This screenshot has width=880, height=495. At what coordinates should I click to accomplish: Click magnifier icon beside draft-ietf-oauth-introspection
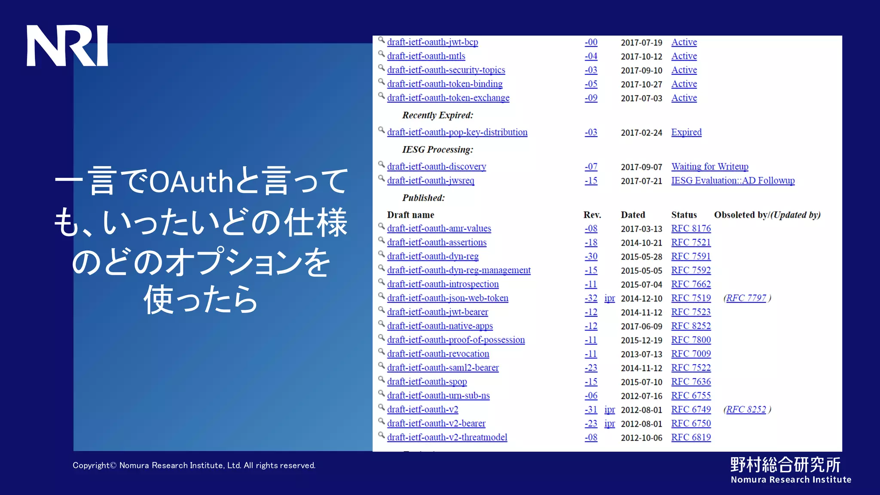[381, 282]
